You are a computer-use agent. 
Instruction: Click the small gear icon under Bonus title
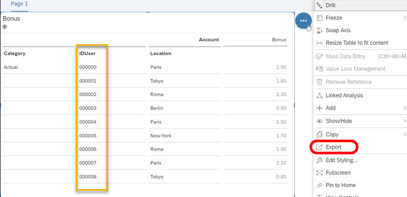click(x=5, y=27)
